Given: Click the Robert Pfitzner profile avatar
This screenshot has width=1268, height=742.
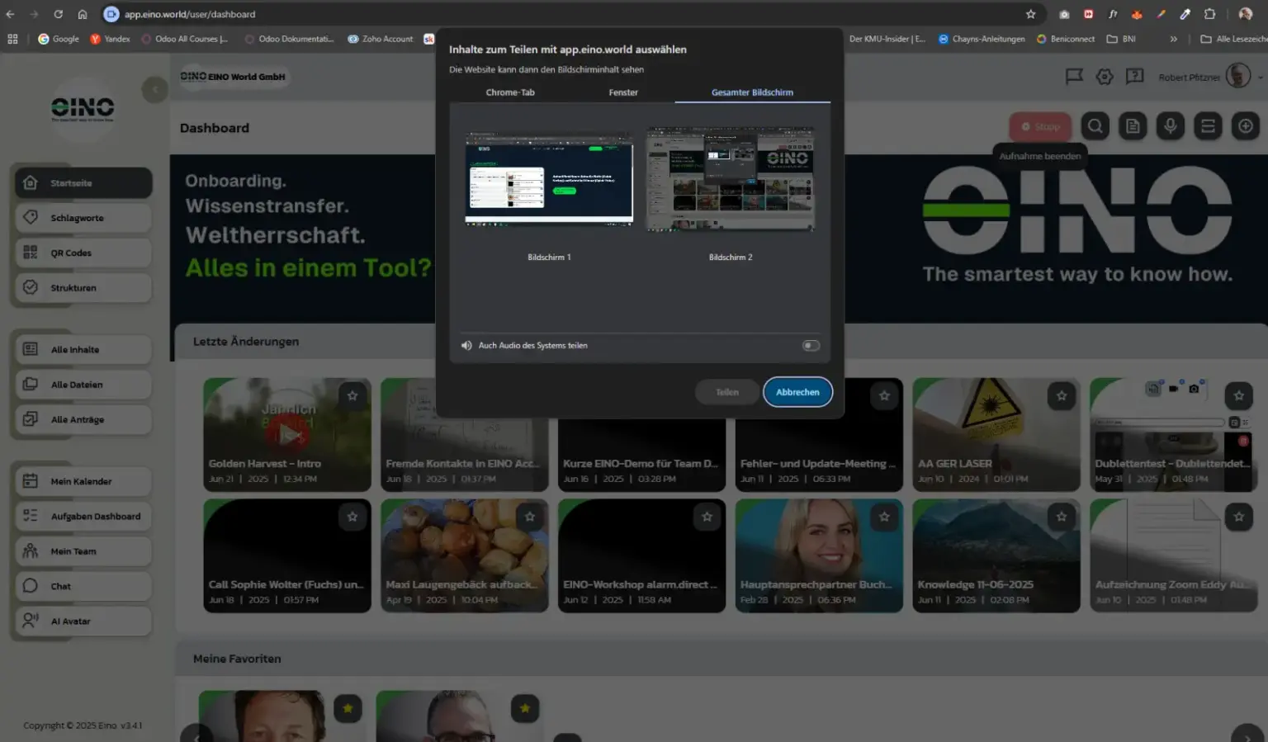Looking at the screenshot, I should (1237, 76).
